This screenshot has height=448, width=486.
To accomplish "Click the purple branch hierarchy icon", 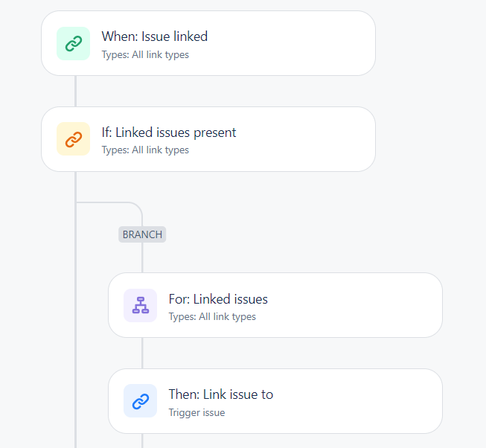I will (141, 305).
